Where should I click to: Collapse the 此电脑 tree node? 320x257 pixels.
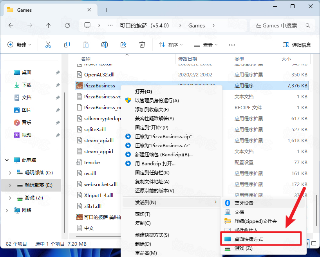[7, 160]
